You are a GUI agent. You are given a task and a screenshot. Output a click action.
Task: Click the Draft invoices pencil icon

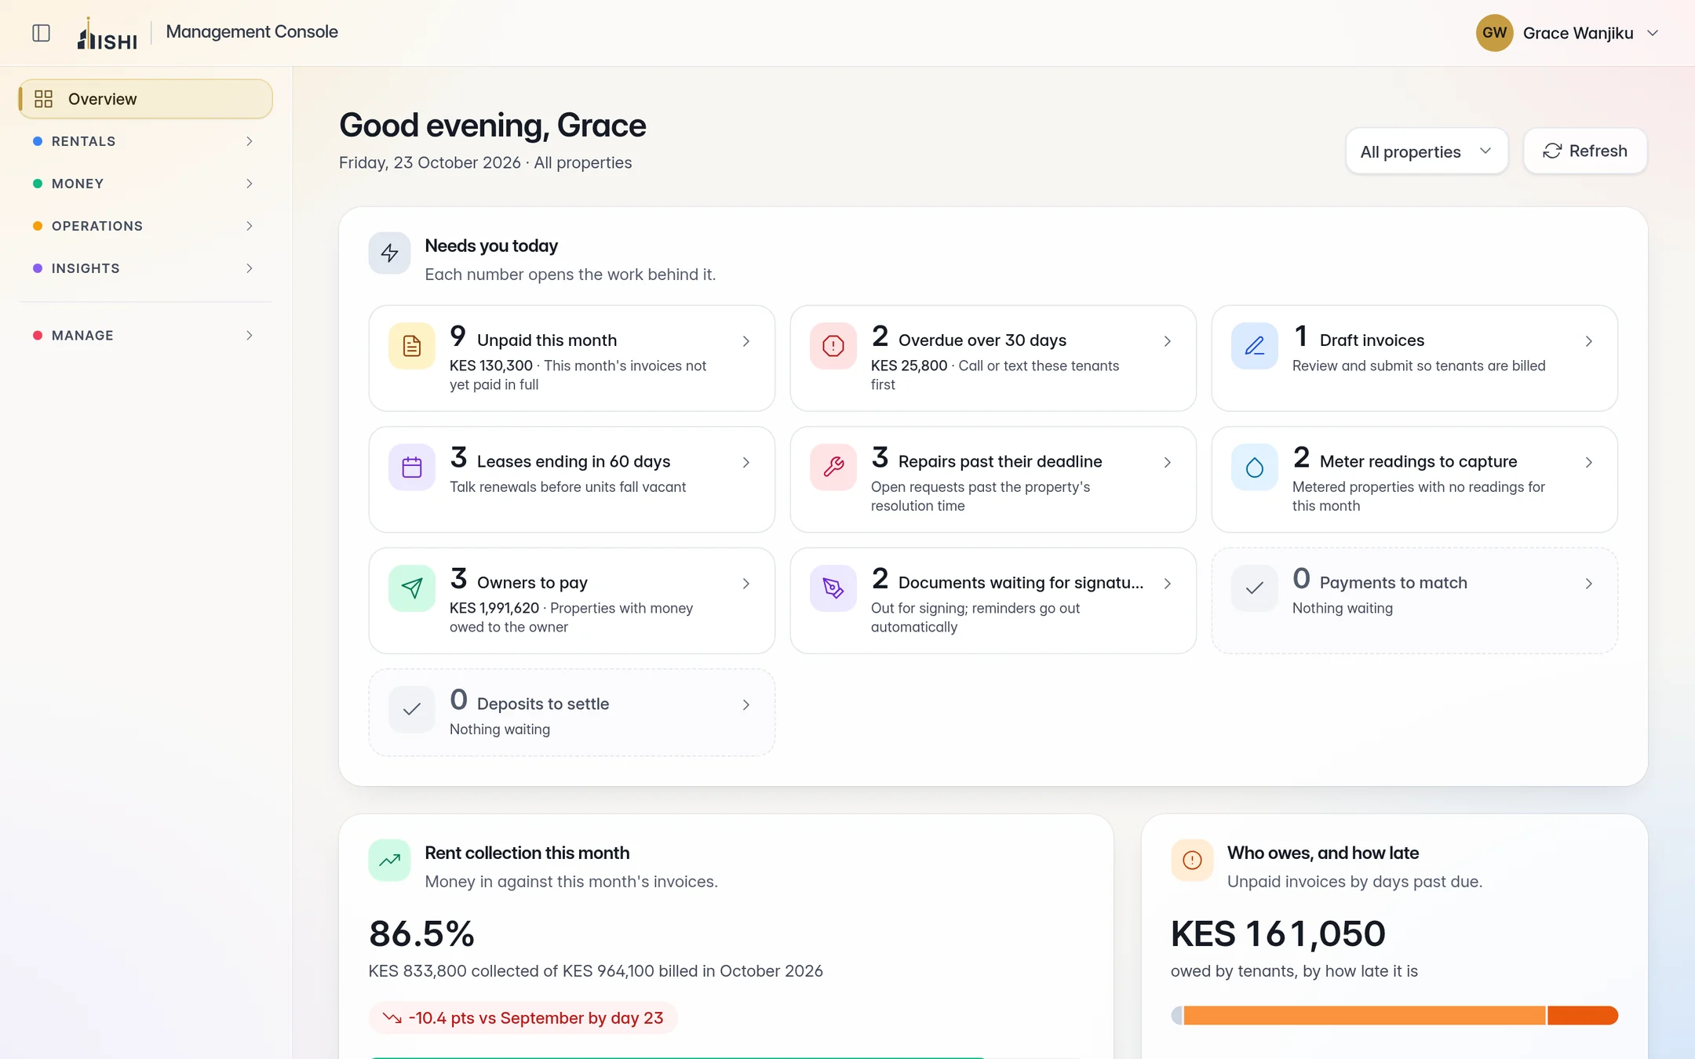point(1255,345)
